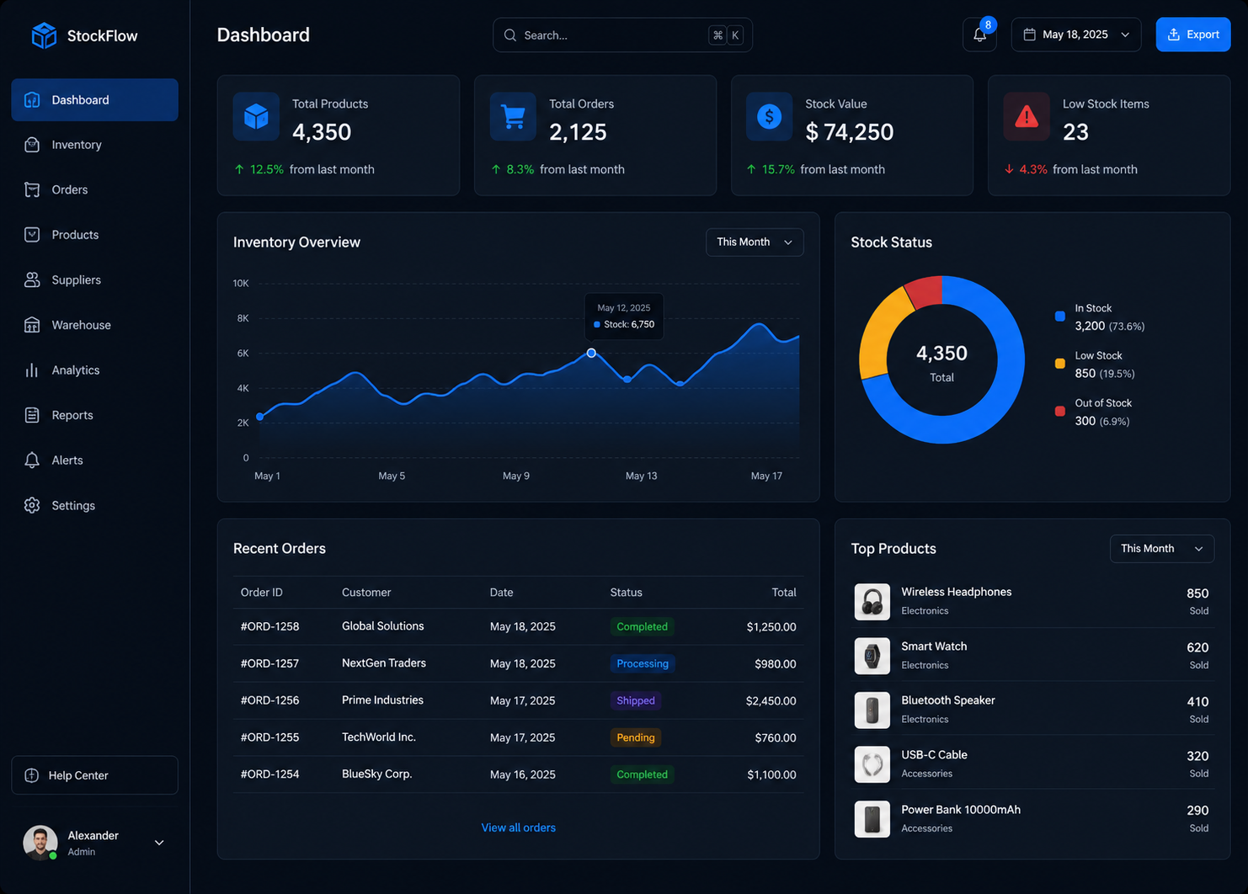Click customer TechWorld Inc.
This screenshot has height=894, width=1248.
click(x=379, y=737)
